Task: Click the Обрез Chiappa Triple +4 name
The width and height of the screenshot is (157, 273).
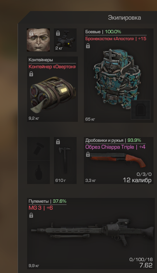Action: tap(115, 147)
